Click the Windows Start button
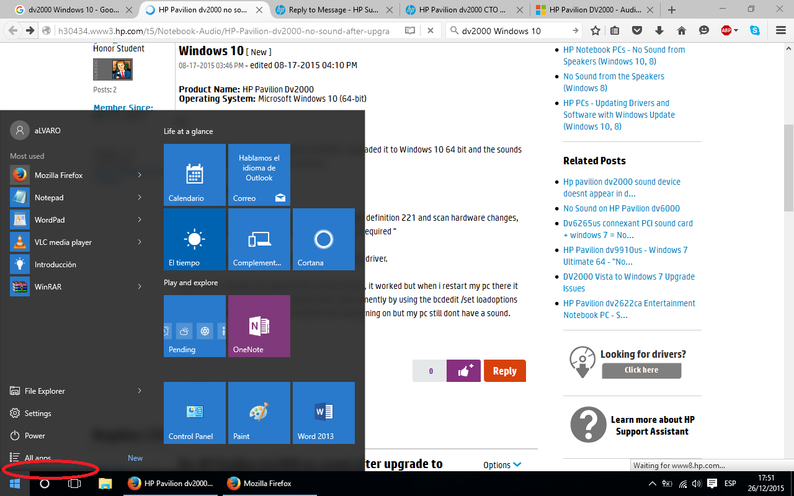 point(15,484)
